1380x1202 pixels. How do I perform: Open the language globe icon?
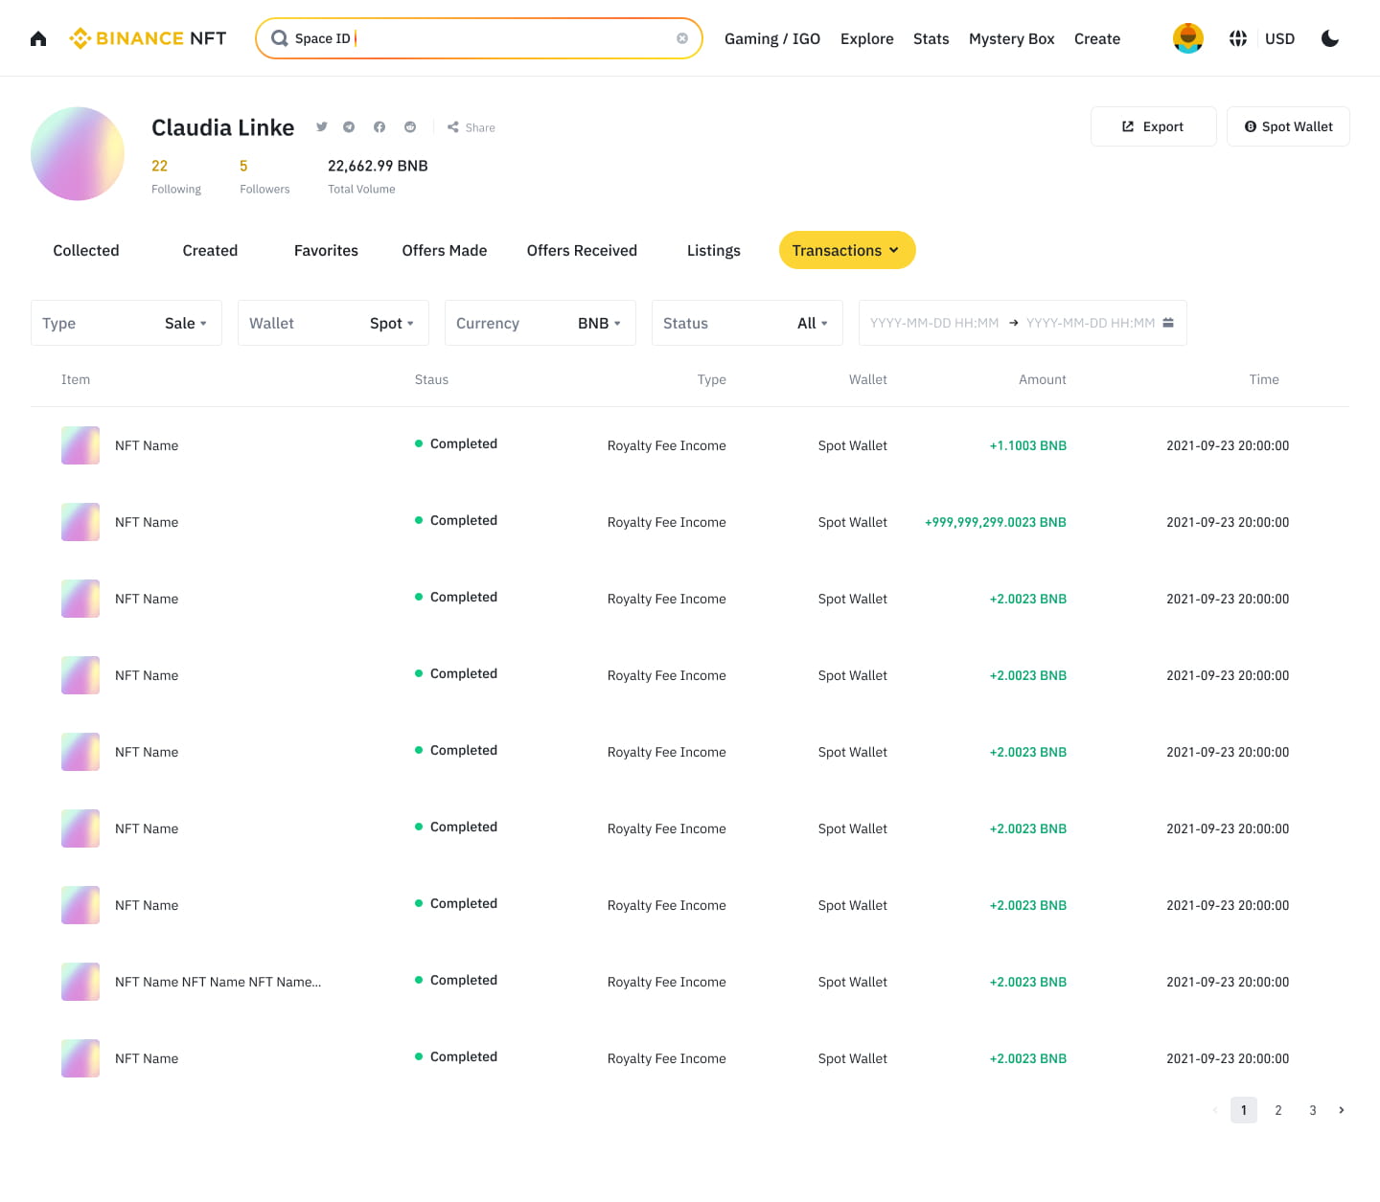click(x=1238, y=38)
